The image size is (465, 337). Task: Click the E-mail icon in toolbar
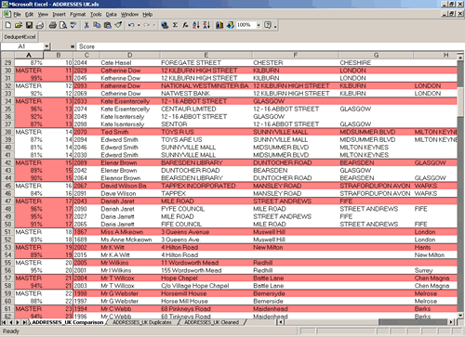(x=40, y=25)
